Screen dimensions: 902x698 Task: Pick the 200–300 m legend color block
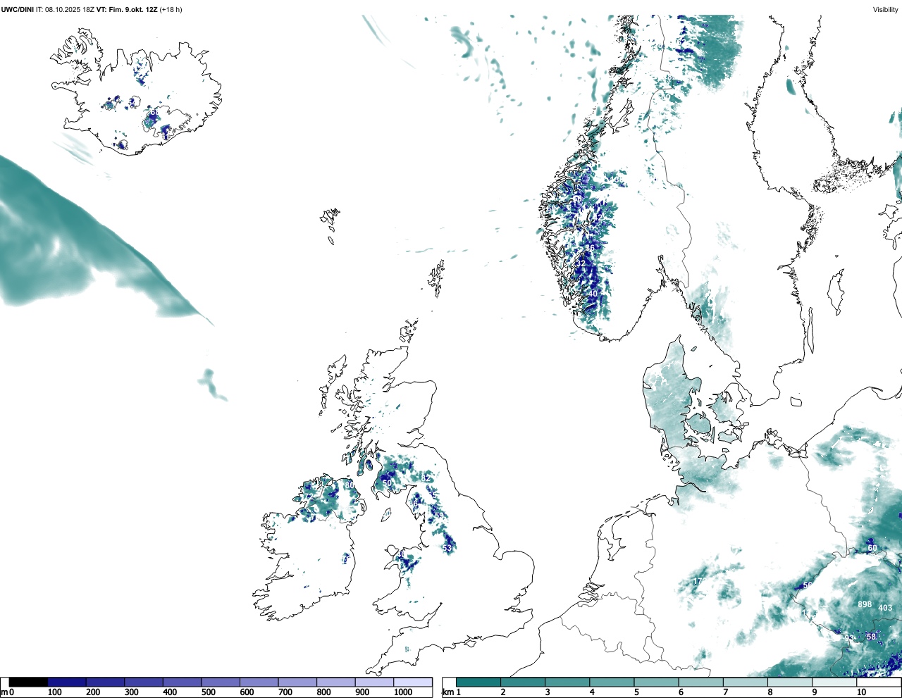pyautogui.click(x=106, y=683)
